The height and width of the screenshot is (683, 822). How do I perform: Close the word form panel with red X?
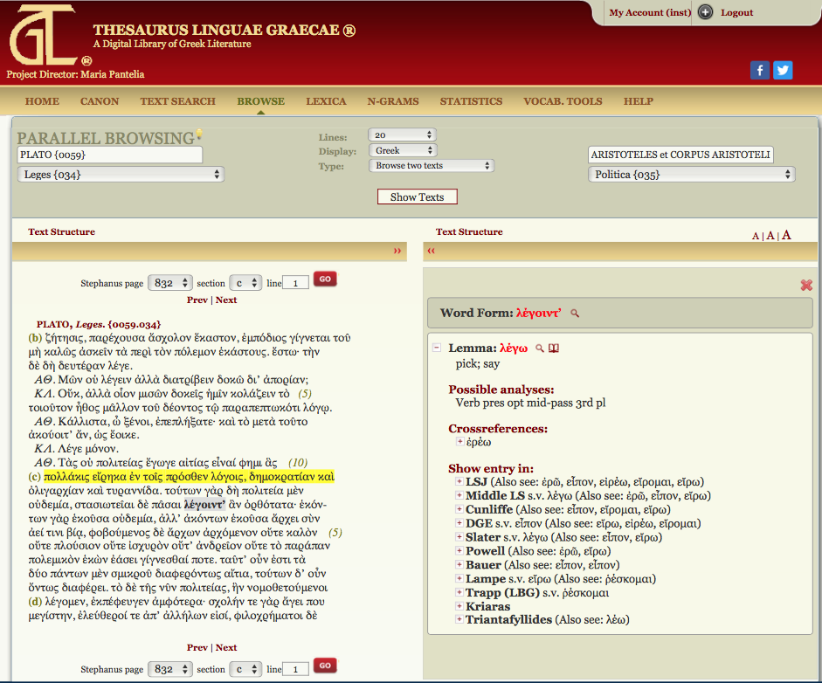pos(806,286)
